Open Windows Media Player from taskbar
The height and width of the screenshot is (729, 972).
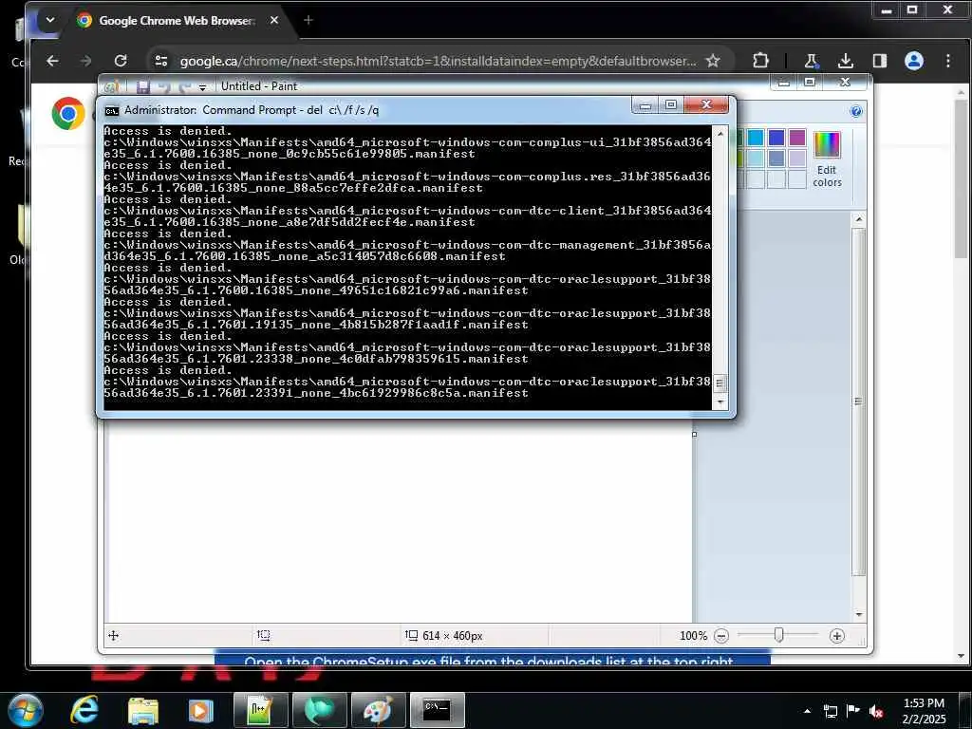click(x=200, y=711)
